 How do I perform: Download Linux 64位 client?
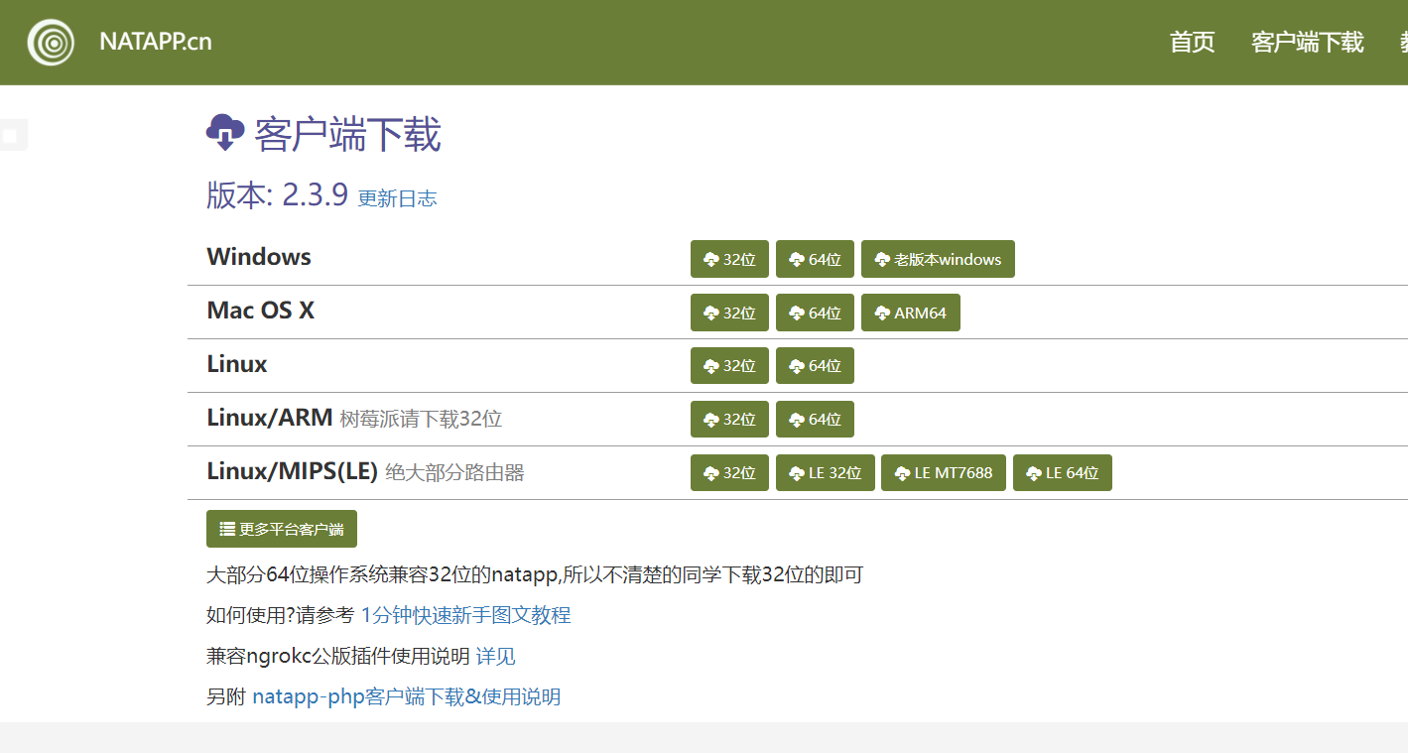815,366
